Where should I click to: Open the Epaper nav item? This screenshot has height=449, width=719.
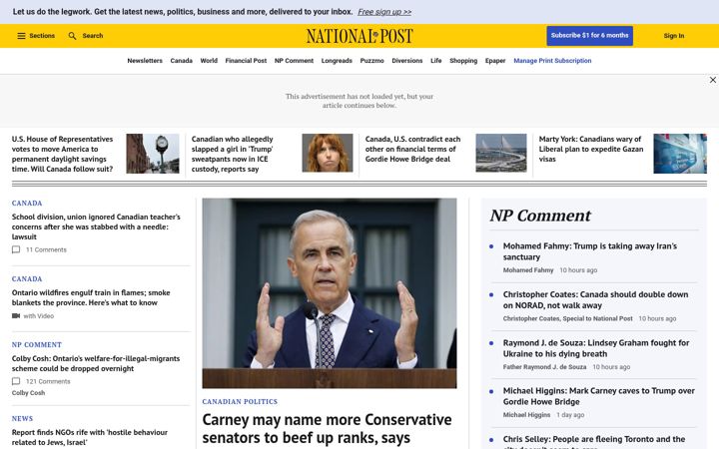point(495,61)
